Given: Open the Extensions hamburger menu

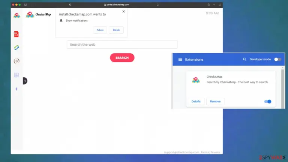Looking at the screenshot, I should (x=180, y=60).
